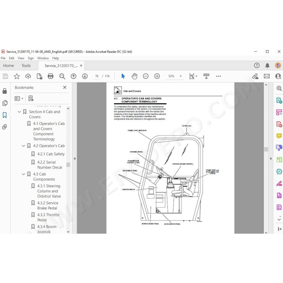The width and height of the screenshot is (283, 283).
Task: Open attachments paperclip panel
Action: [5, 127]
